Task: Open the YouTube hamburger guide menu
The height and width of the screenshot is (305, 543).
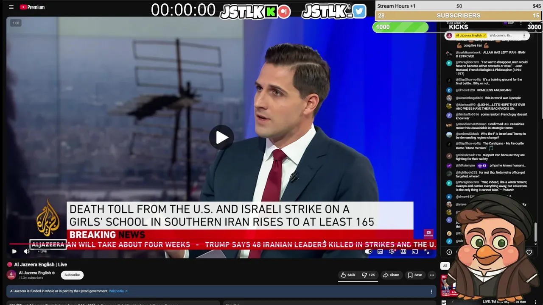Action: click(x=11, y=7)
